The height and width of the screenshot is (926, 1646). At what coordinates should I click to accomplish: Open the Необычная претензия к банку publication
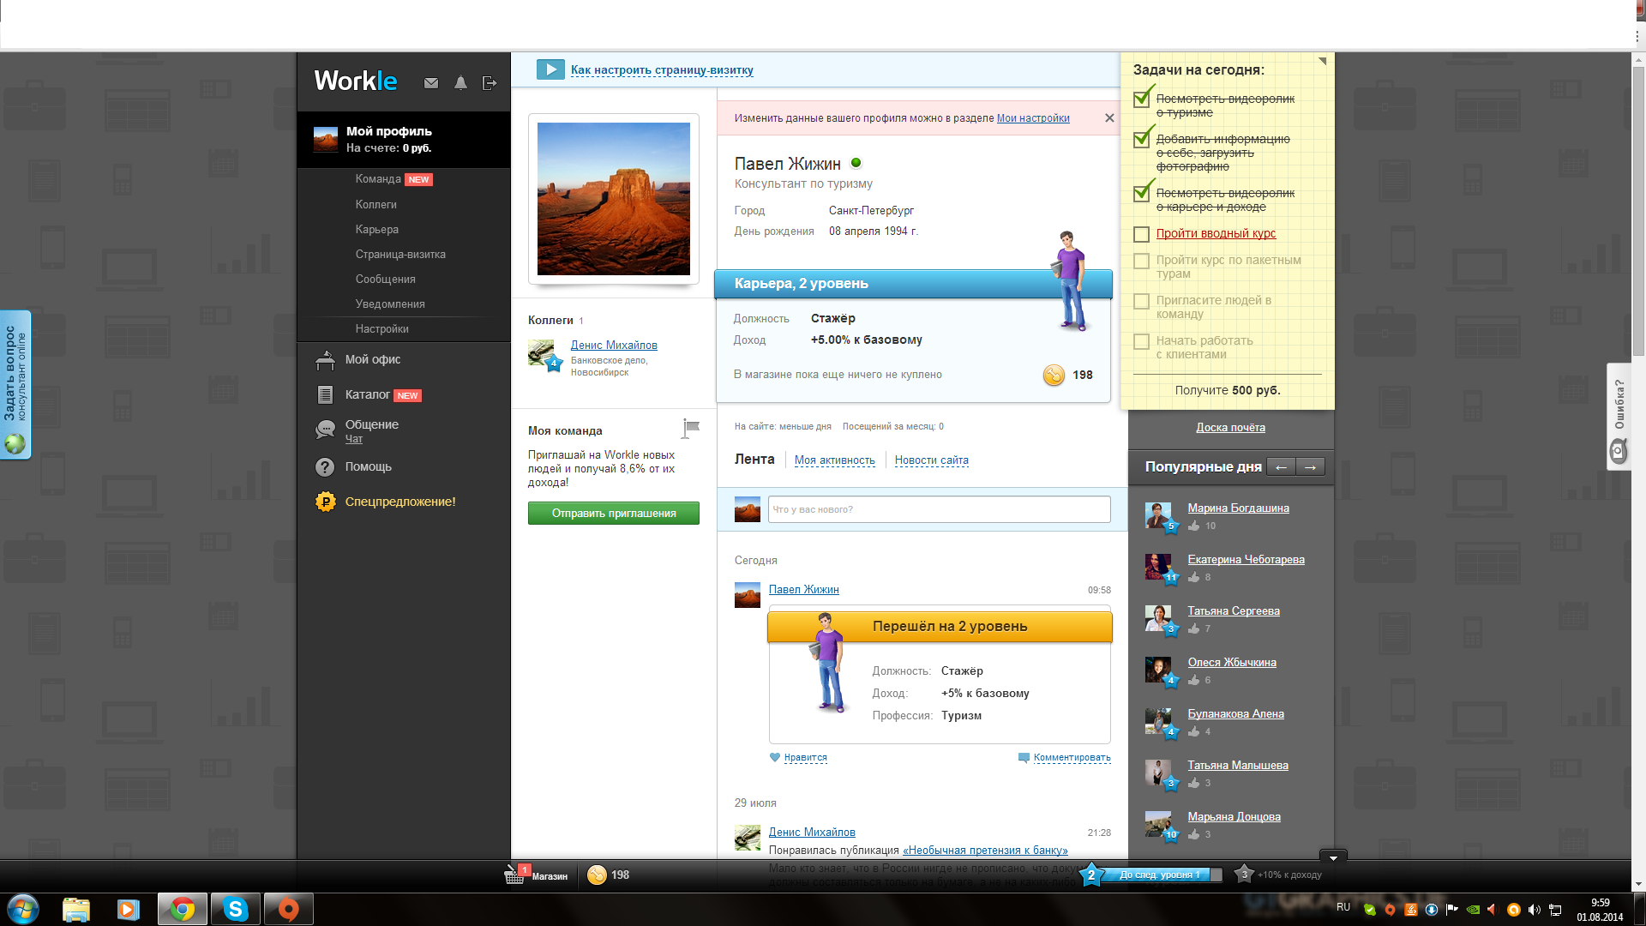coord(985,851)
